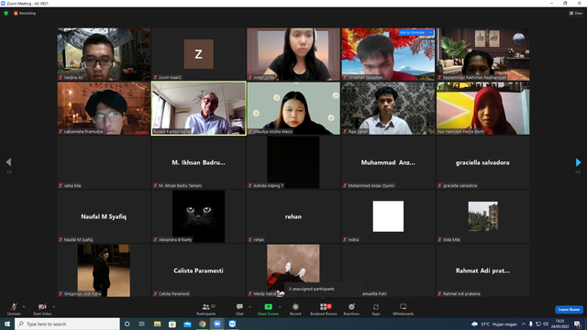The width and height of the screenshot is (587, 330).
Task: Select Calista Paramesti's tile
Action: 199,270
